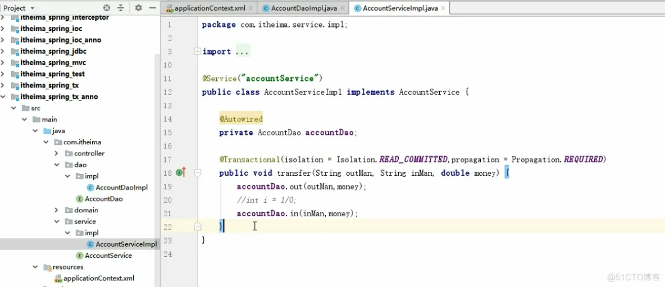Click the @Autowired annotation
This screenshot has width=665, height=287.
(x=242, y=119)
